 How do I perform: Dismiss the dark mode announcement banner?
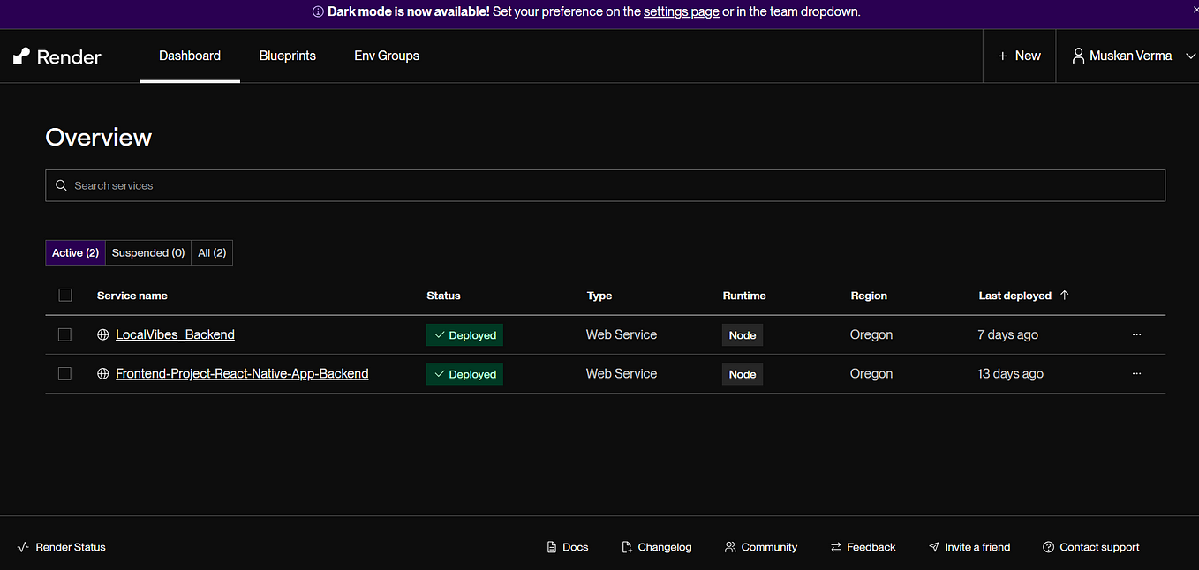tap(1195, 10)
